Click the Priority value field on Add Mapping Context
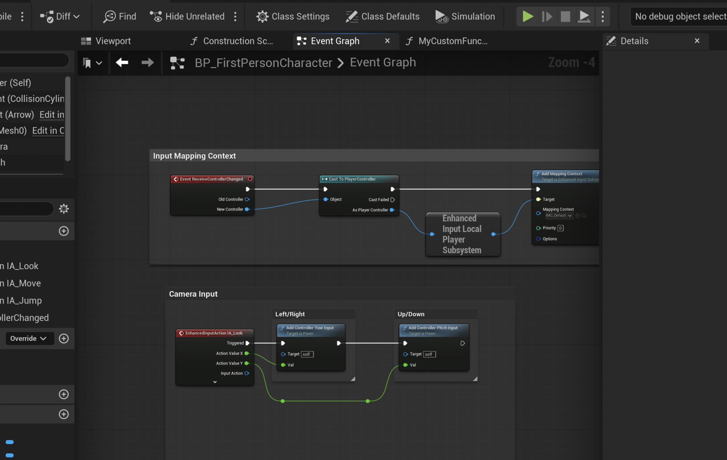The width and height of the screenshot is (727, 460). click(560, 228)
